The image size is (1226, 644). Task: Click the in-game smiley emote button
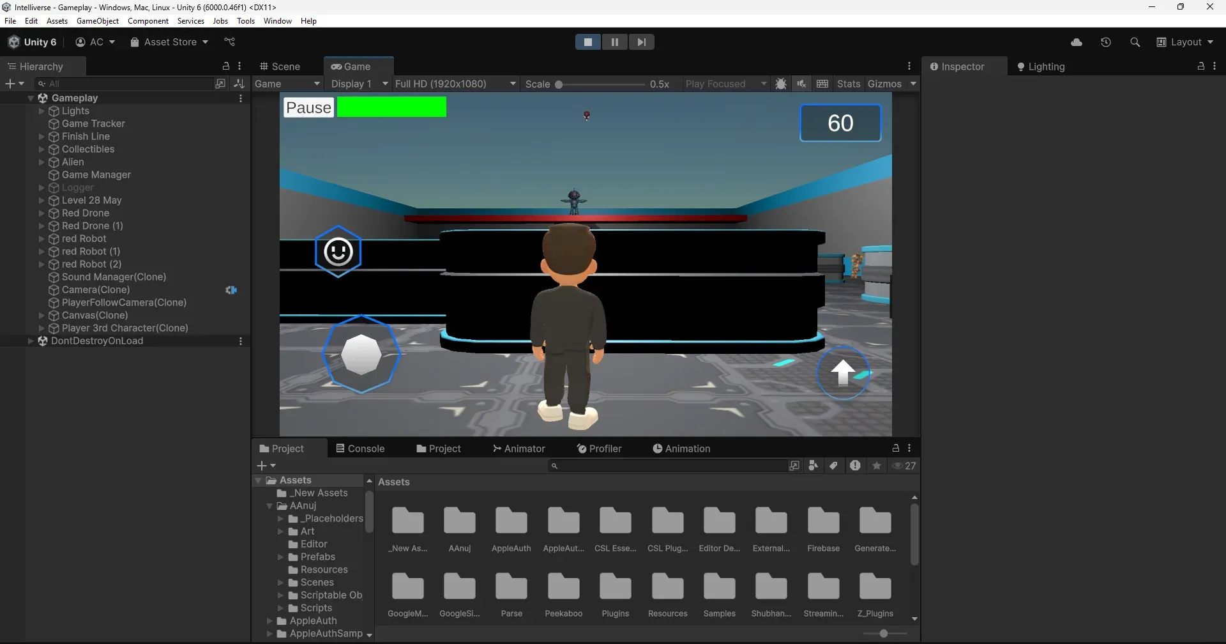tap(338, 252)
